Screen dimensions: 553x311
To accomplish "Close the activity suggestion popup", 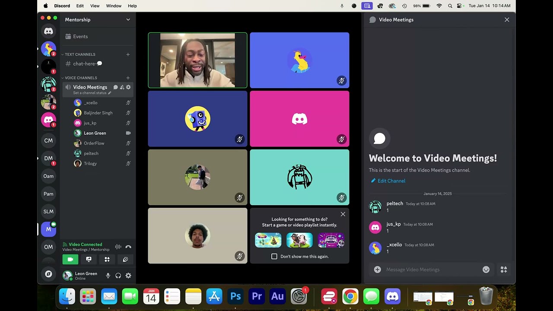I will 343,214.
